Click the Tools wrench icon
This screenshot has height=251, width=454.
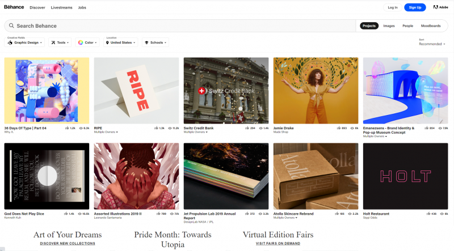[x=53, y=42]
